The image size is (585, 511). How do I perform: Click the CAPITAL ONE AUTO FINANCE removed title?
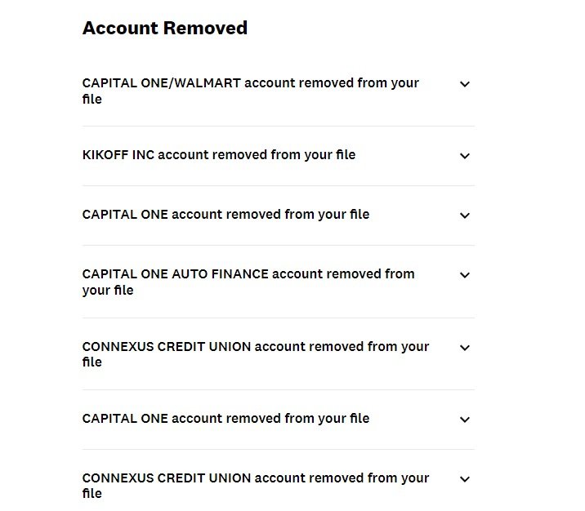pyautogui.click(x=248, y=274)
